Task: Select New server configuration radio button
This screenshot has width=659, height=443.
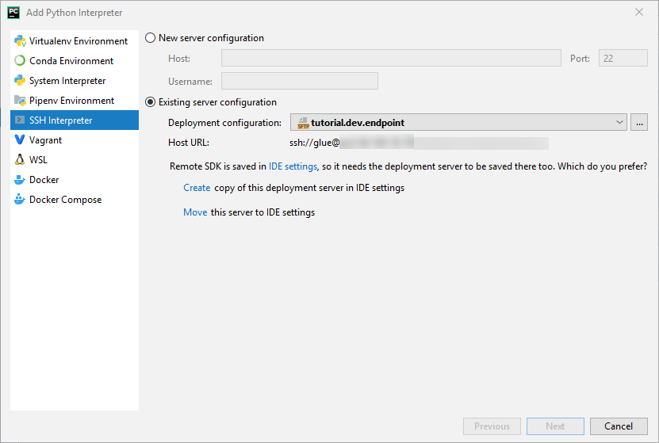Action: [151, 38]
